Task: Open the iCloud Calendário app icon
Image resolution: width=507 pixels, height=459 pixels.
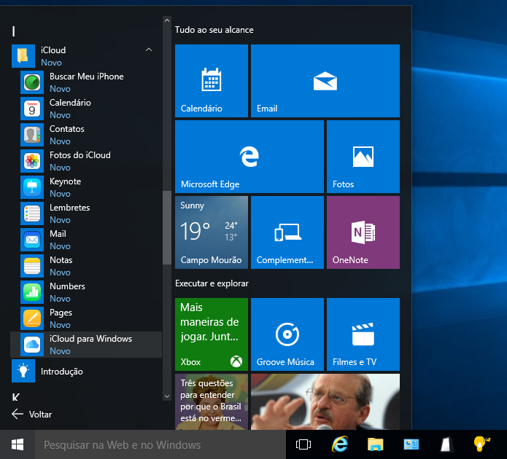Action: coord(32,109)
